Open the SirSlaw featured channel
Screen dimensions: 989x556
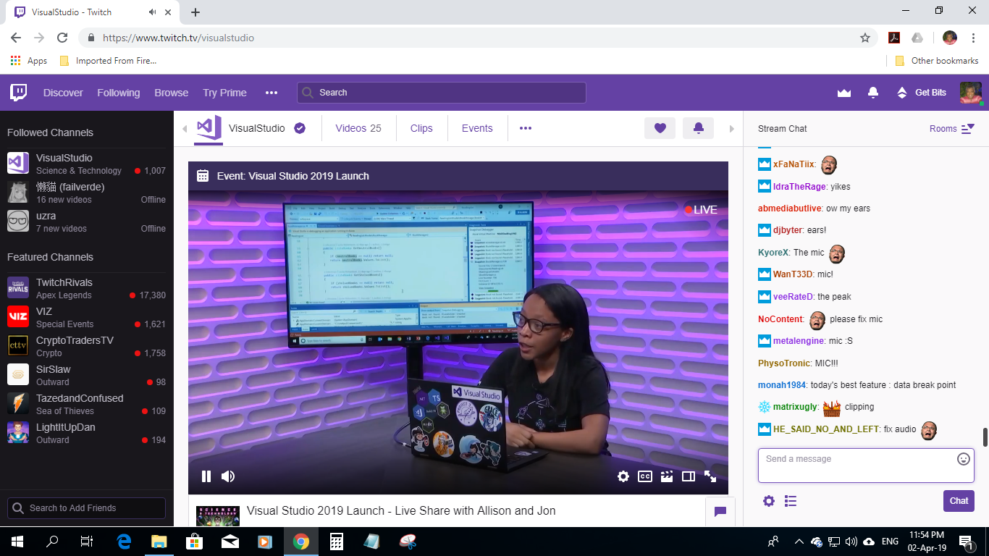(x=86, y=375)
